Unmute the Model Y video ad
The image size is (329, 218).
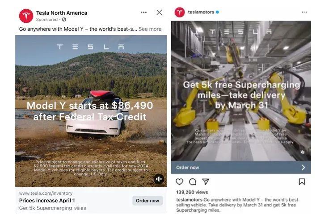[x=159, y=179]
